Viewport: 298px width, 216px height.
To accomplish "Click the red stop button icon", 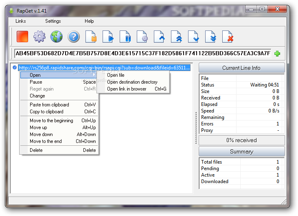I will point(22,37).
